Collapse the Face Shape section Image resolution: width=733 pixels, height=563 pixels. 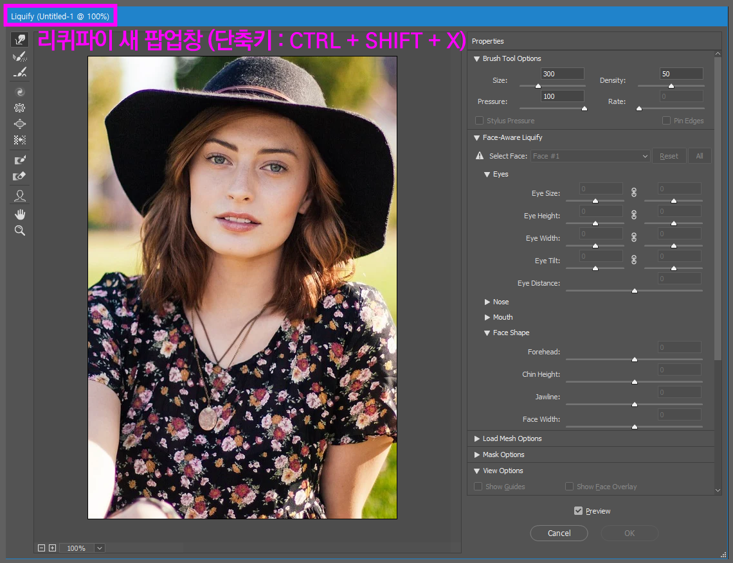point(487,333)
